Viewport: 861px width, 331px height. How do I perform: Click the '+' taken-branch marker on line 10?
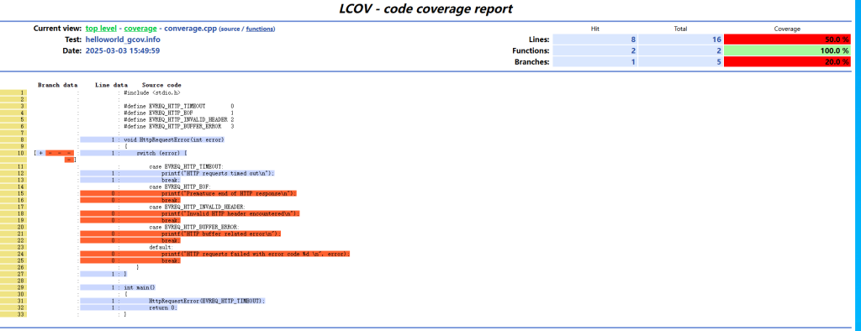click(40, 153)
